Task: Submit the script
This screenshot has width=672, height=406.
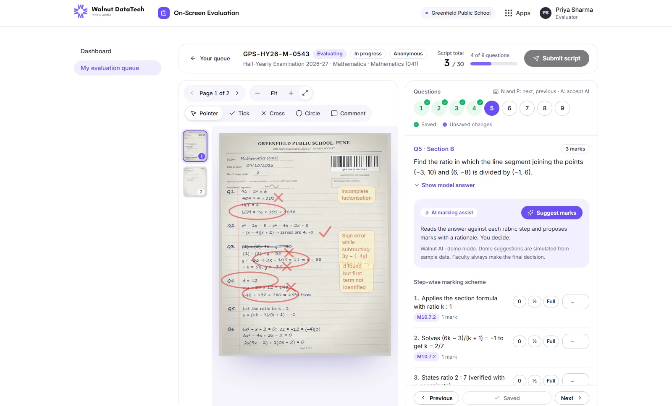Action: [556, 58]
